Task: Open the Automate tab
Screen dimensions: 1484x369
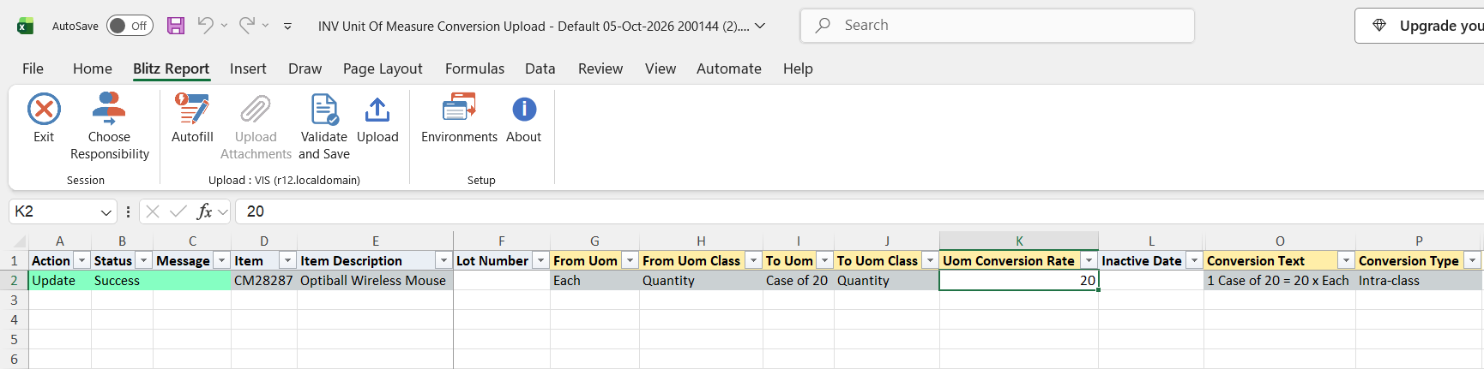Action: coord(729,68)
